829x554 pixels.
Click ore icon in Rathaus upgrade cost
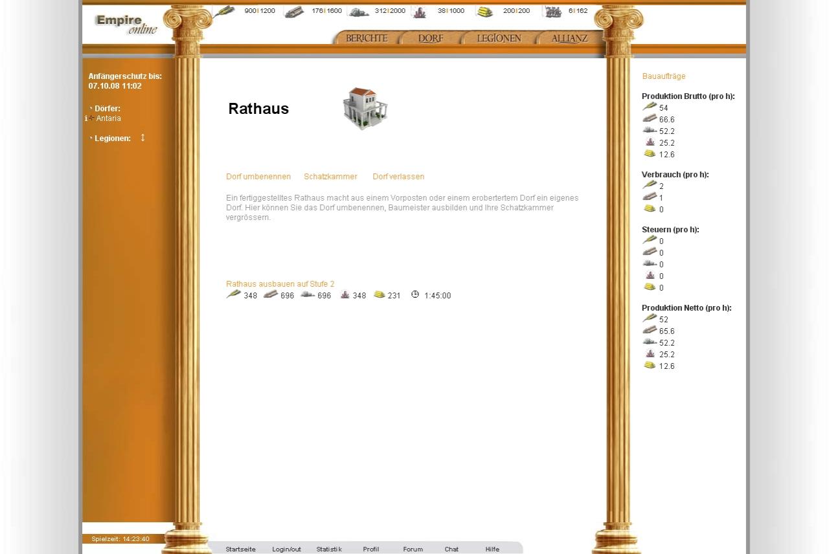coord(345,294)
